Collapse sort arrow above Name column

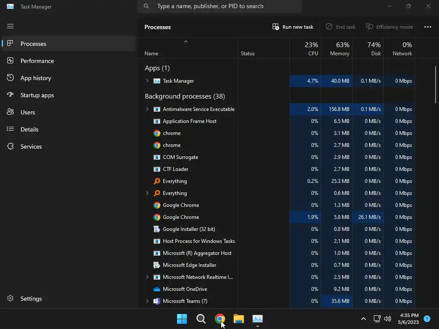[186, 42]
